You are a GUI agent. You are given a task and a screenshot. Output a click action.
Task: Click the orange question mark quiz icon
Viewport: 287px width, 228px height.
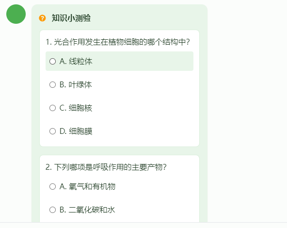pyautogui.click(x=42, y=18)
